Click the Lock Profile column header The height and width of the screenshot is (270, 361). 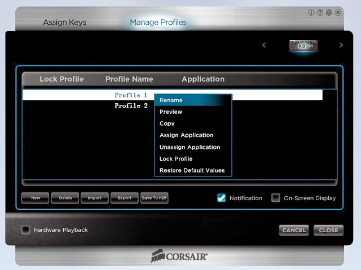pyautogui.click(x=61, y=79)
